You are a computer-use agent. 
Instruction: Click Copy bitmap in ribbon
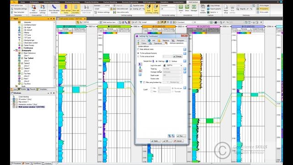click(213, 6)
